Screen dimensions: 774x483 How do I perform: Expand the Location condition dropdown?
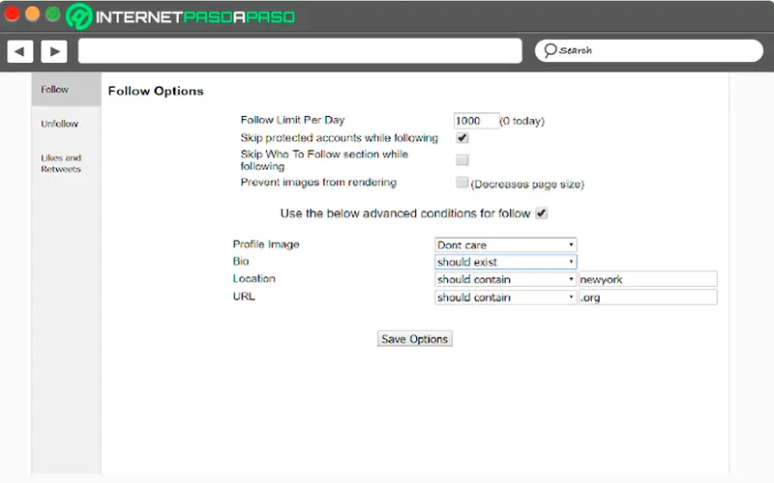pos(505,279)
